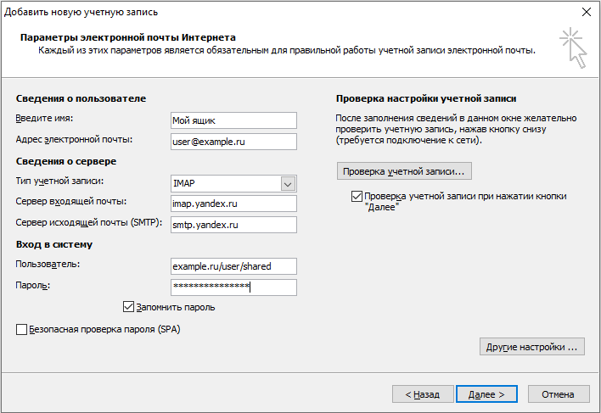Screen dimensions: 601x413
Task: Click the username field example.ru/user/shared
Action: (233, 266)
